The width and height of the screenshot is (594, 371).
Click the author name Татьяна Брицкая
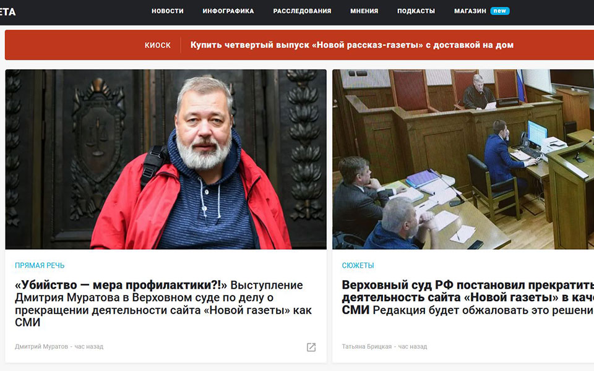[367, 346]
